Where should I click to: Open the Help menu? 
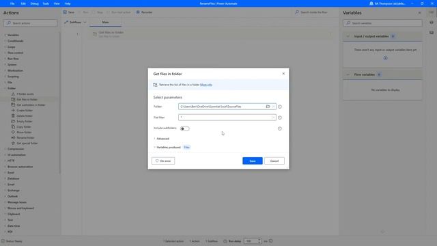(x=68, y=3)
